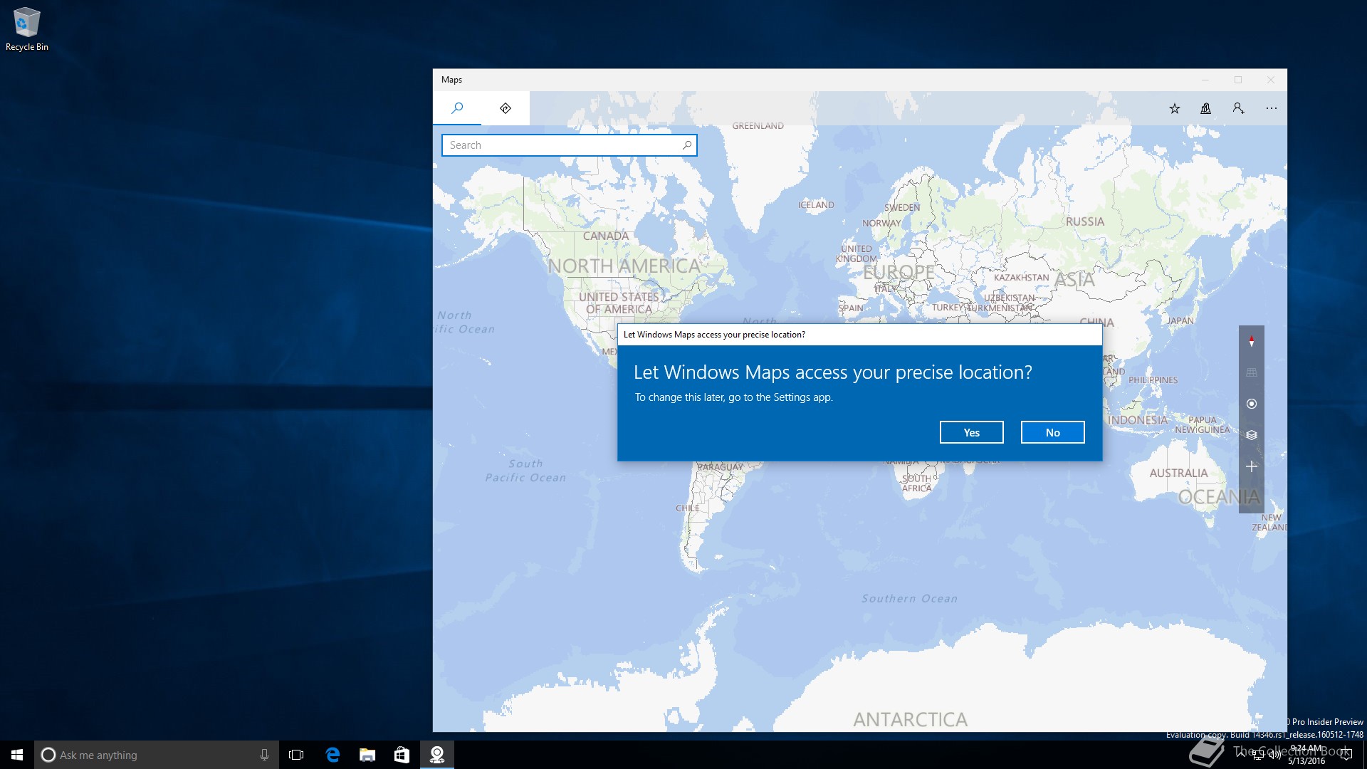
Task: Click the EUROPE label on the map
Action: 899,272
